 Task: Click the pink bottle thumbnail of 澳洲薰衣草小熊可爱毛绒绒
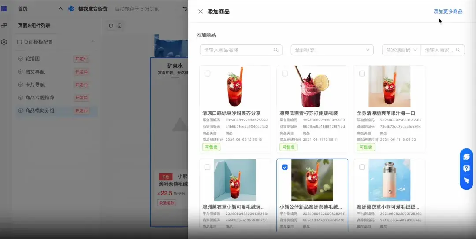[390, 180]
